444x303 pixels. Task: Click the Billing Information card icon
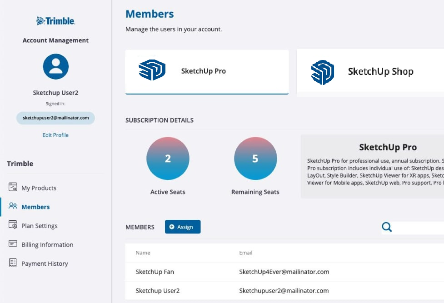(13, 243)
